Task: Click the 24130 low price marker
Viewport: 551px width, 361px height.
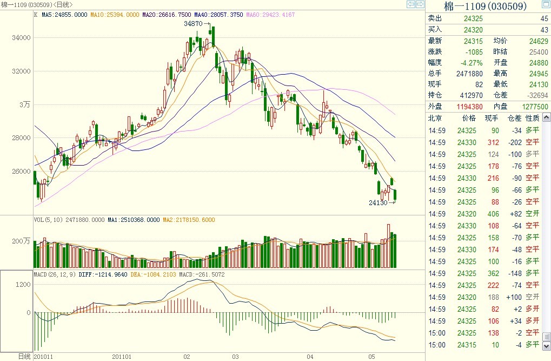Action: pyautogui.click(x=377, y=202)
